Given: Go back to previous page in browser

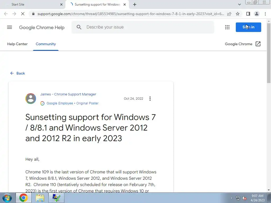Looking at the screenshot, I should point(6,14).
